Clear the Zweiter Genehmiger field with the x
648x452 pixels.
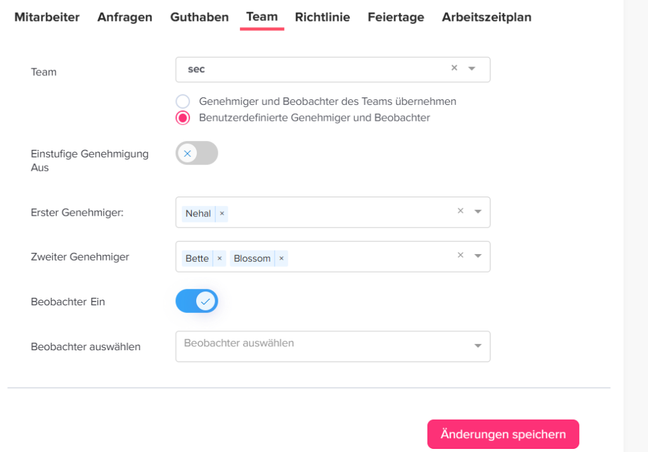[x=460, y=254]
